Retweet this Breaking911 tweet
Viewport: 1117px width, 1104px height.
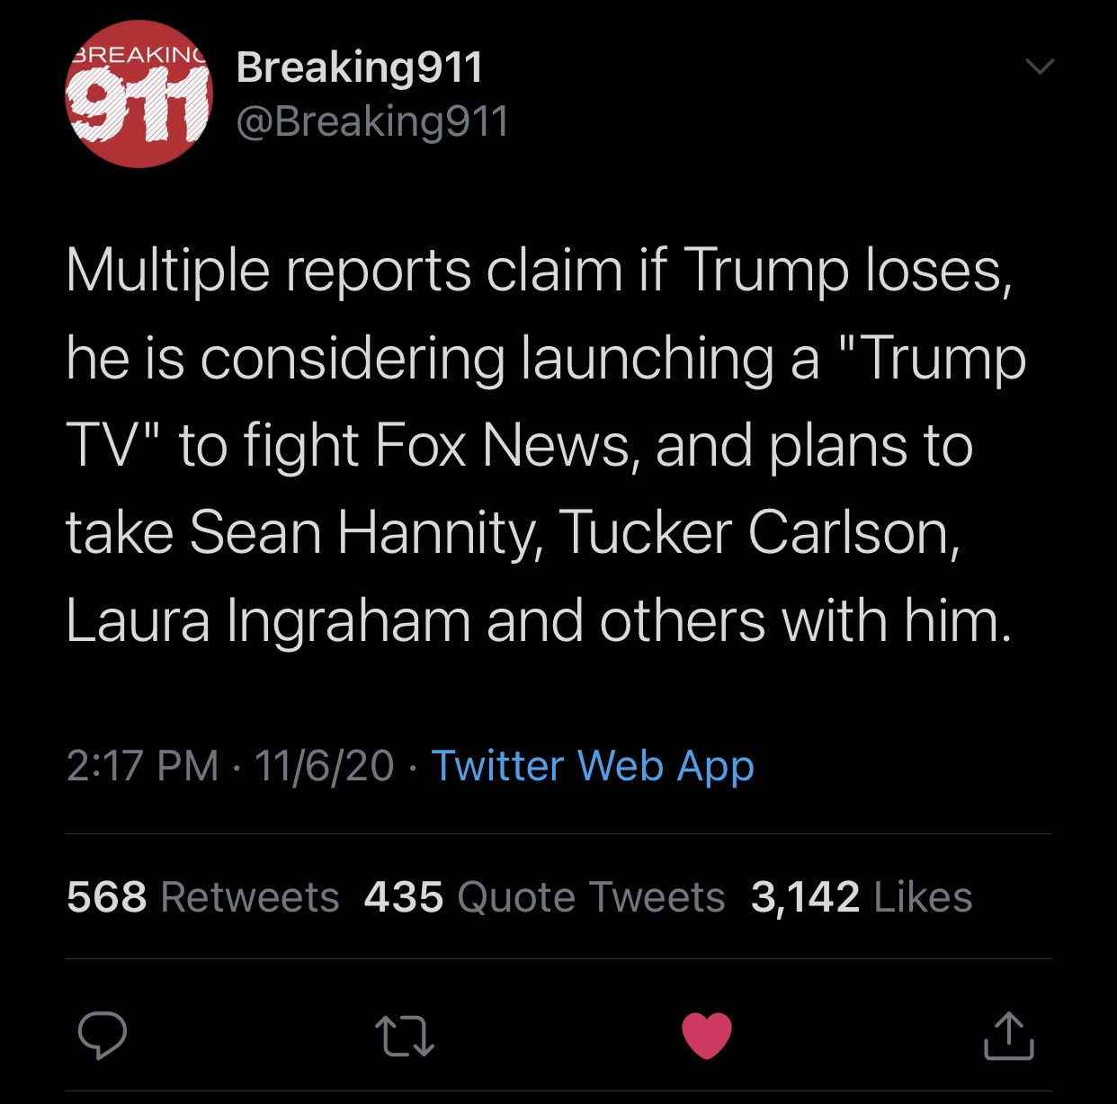[405, 1036]
